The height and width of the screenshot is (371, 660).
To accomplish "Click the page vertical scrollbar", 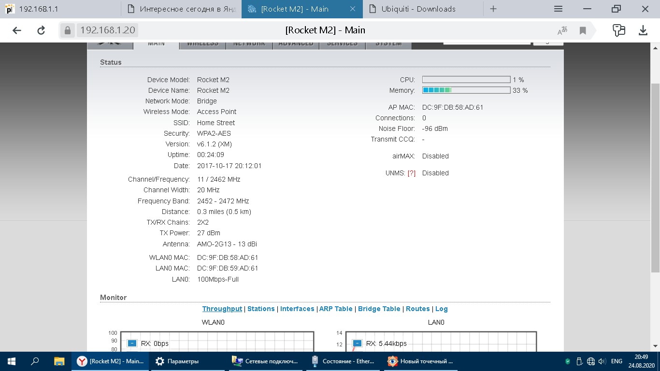I will pyautogui.click(x=656, y=177).
